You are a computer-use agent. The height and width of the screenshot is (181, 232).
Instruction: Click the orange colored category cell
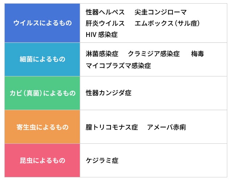(x=42, y=127)
